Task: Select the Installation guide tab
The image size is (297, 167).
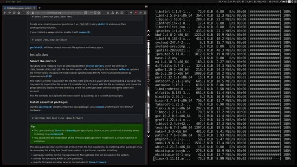Action: click(19, 8)
